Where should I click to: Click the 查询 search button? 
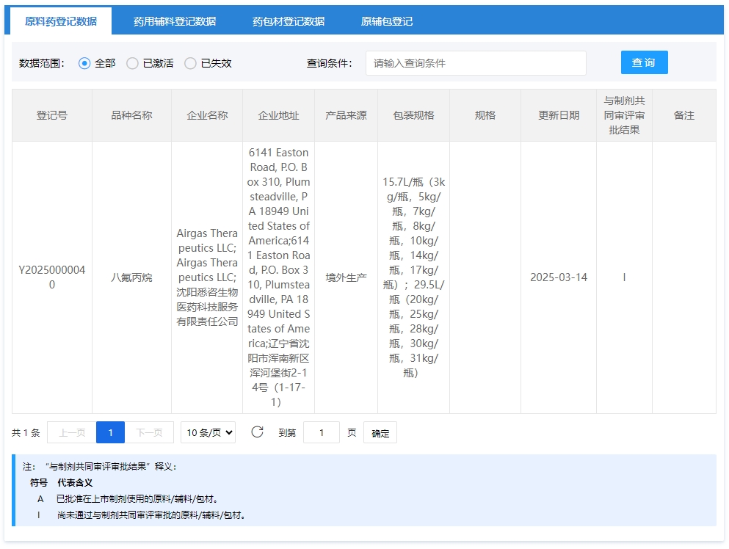coord(644,62)
